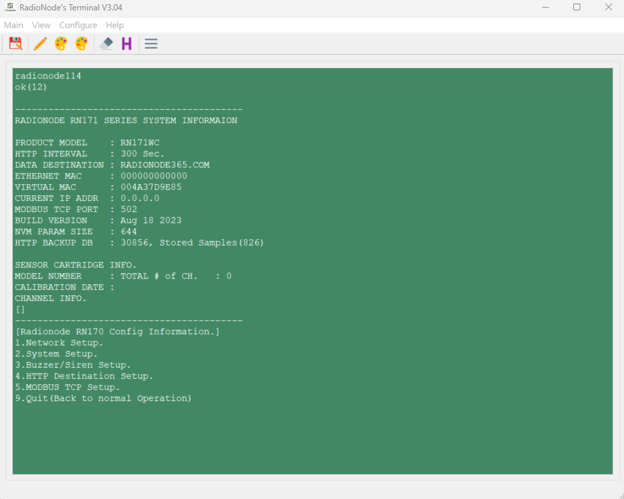This screenshot has width=624, height=499.
Task: Click the DATA DESTINATION value RADIONODE365.COM
Action: [165, 165]
